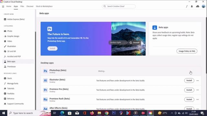Open notifications bell icon
This screenshot has width=207, height=116.
coord(192,6)
